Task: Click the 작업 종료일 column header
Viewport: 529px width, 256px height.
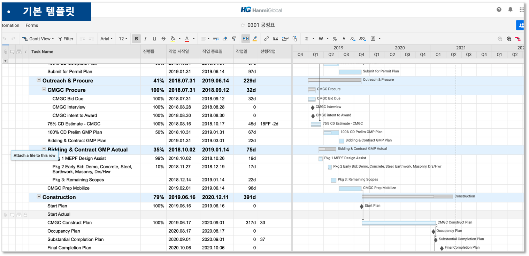Action: [x=216, y=51]
